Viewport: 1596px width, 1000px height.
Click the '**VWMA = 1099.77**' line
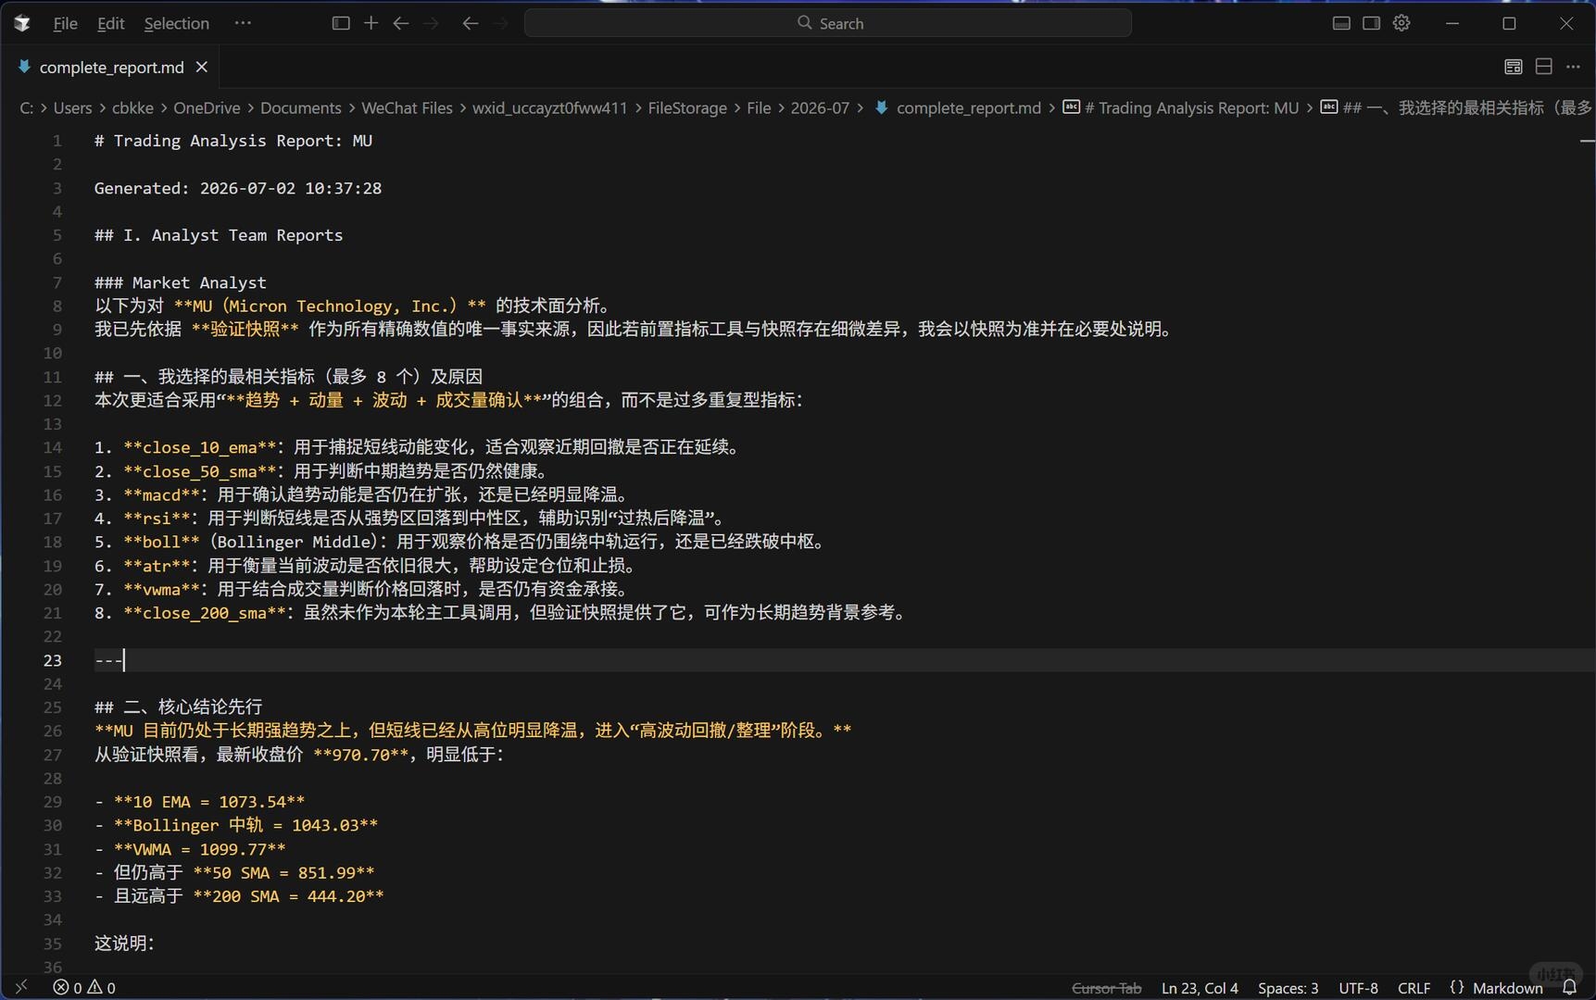click(x=191, y=849)
